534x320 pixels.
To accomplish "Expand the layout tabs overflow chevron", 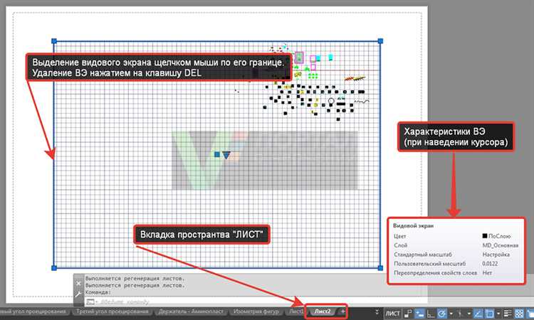I will [x=377, y=311].
